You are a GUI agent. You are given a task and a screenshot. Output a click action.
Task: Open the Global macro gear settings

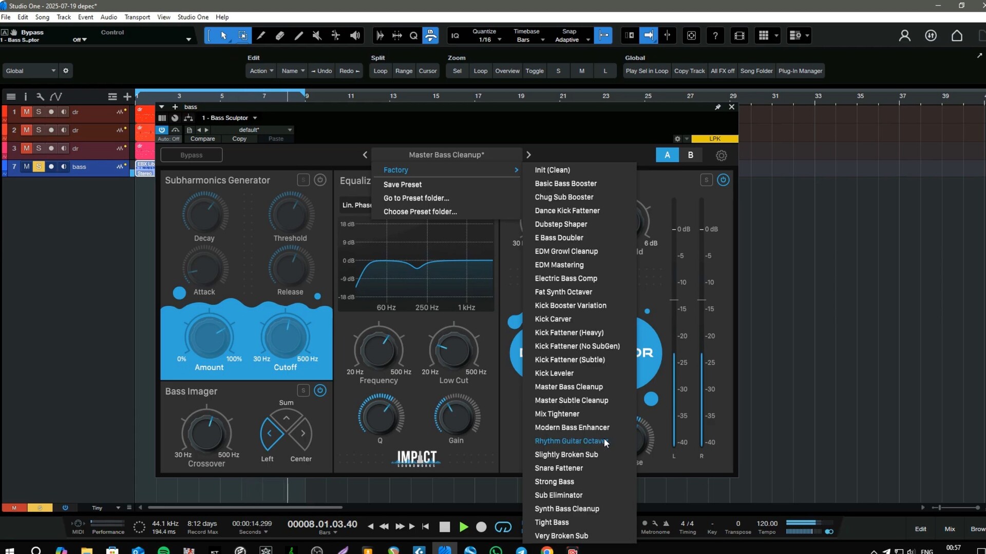tap(66, 71)
